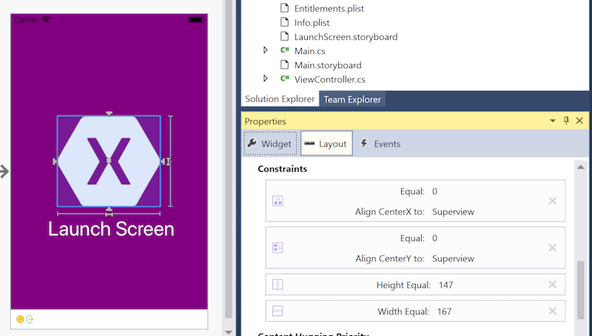Open Entitlements.plist in Solution Explorer
The height and width of the screenshot is (336, 592).
pos(329,8)
